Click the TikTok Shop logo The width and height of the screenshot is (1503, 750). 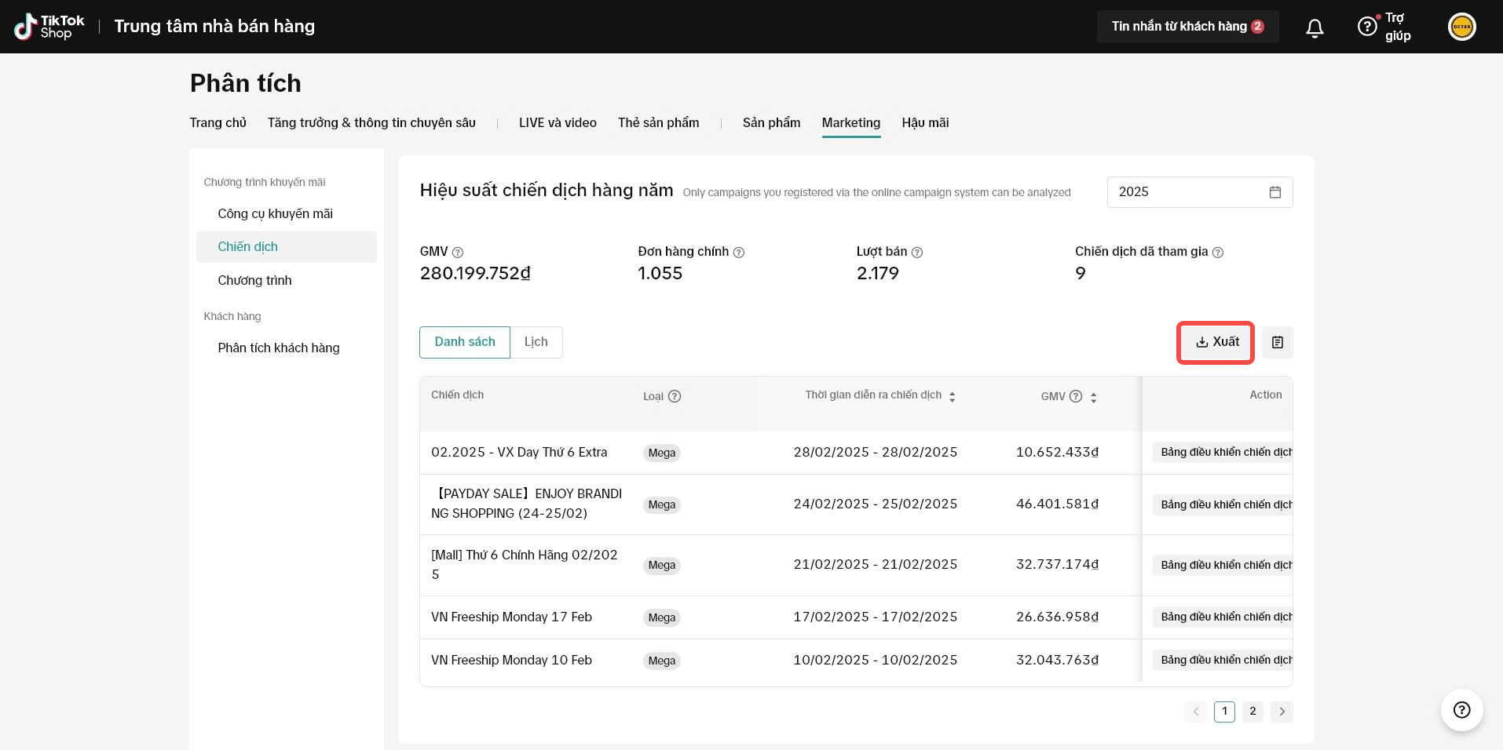click(x=49, y=27)
